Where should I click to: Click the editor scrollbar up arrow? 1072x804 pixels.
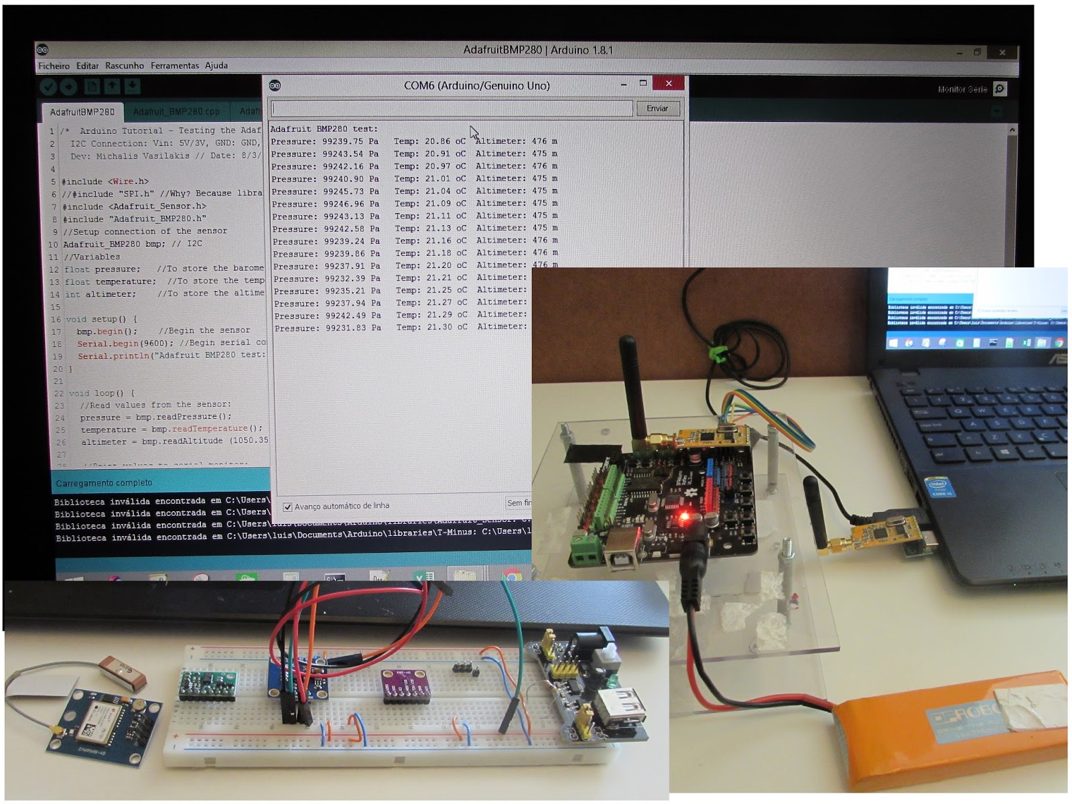click(x=1012, y=130)
